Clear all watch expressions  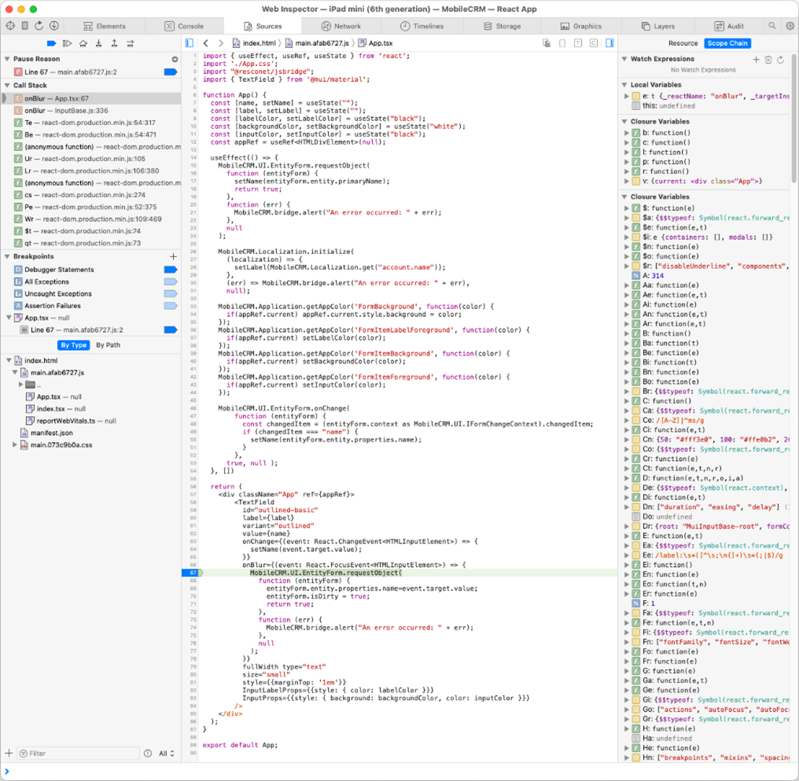tap(768, 60)
